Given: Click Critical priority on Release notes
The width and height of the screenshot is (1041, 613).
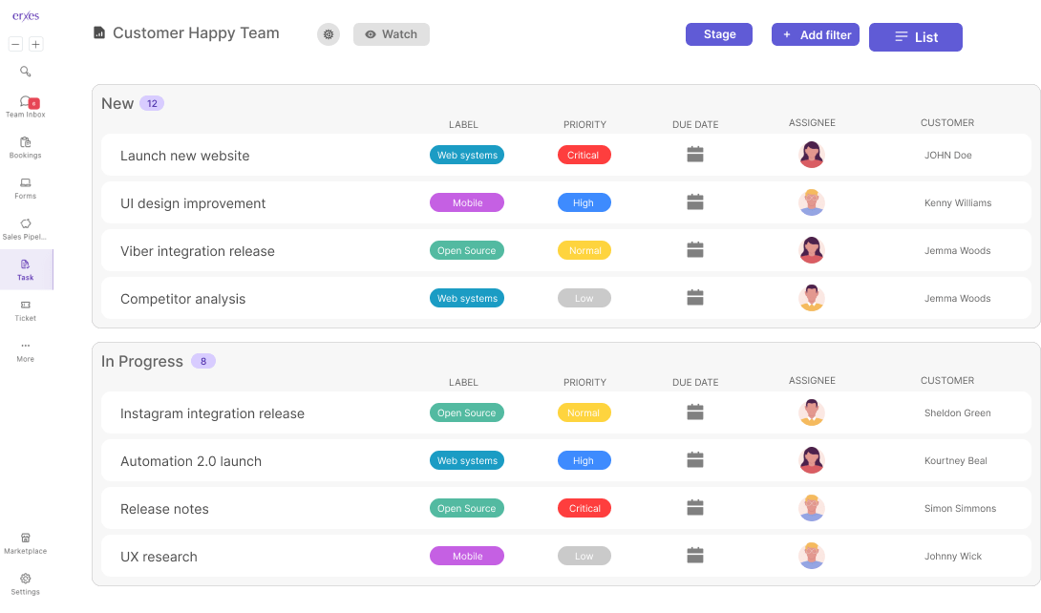Looking at the screenshot, I should pos(584,508).
